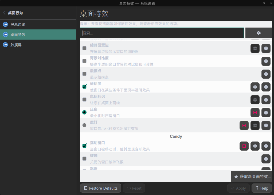Play the 魔灯 effect video preview
The image size is (274, 195).
(244, 125)
